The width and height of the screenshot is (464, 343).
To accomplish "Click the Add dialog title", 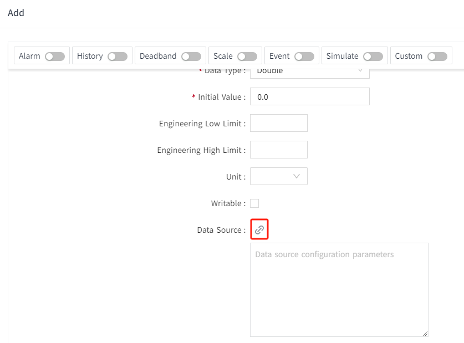I will point(16,13).
